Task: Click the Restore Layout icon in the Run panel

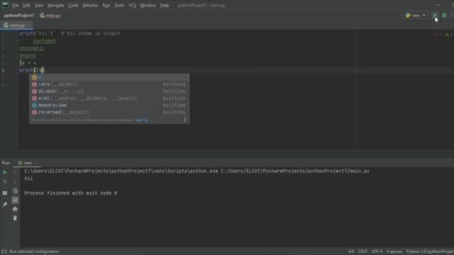Action: (5, 193)
